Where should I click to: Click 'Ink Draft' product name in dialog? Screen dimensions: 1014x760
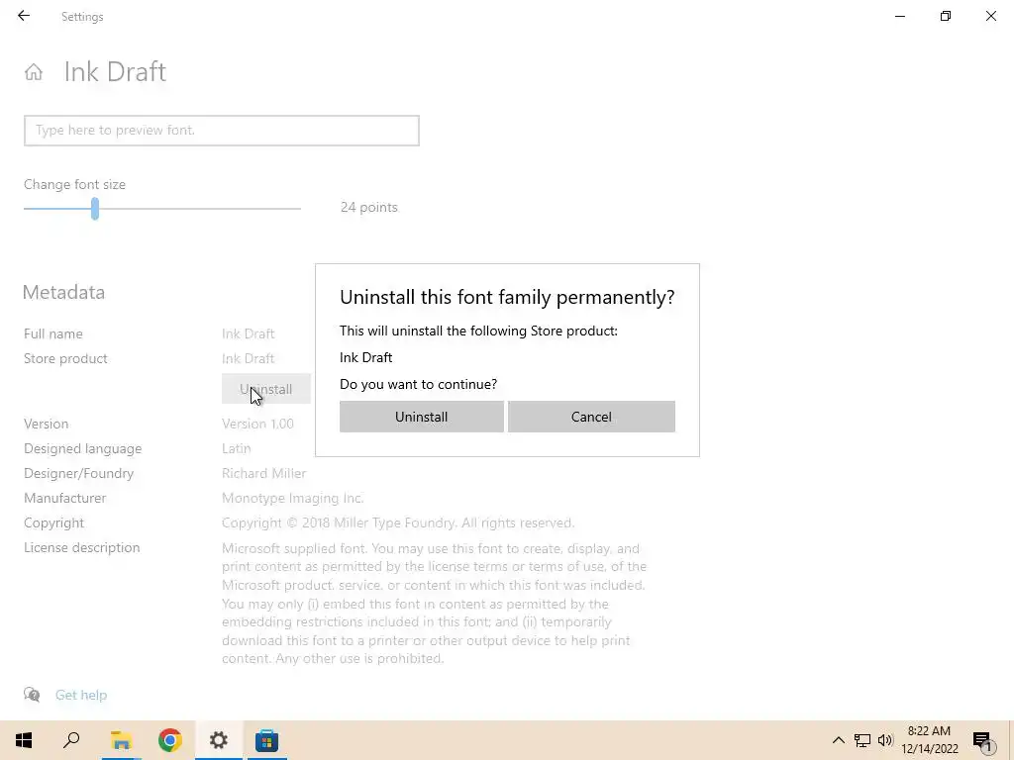366,357
